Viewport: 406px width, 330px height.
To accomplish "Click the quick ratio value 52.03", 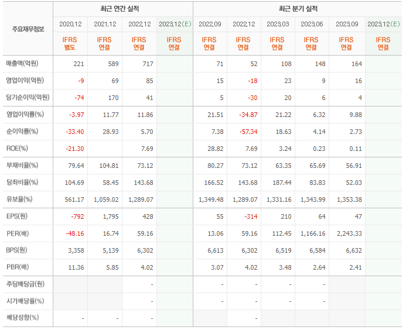I will [x=354, y=183].
